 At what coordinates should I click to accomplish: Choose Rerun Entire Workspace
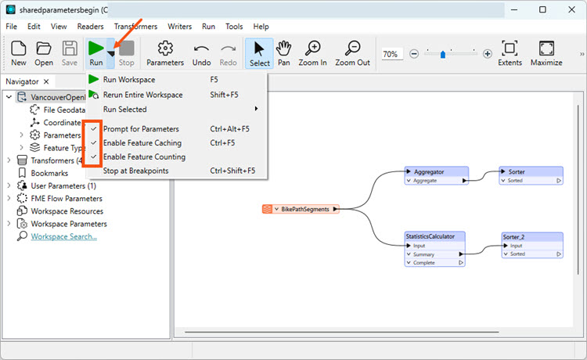pos(176,95)
